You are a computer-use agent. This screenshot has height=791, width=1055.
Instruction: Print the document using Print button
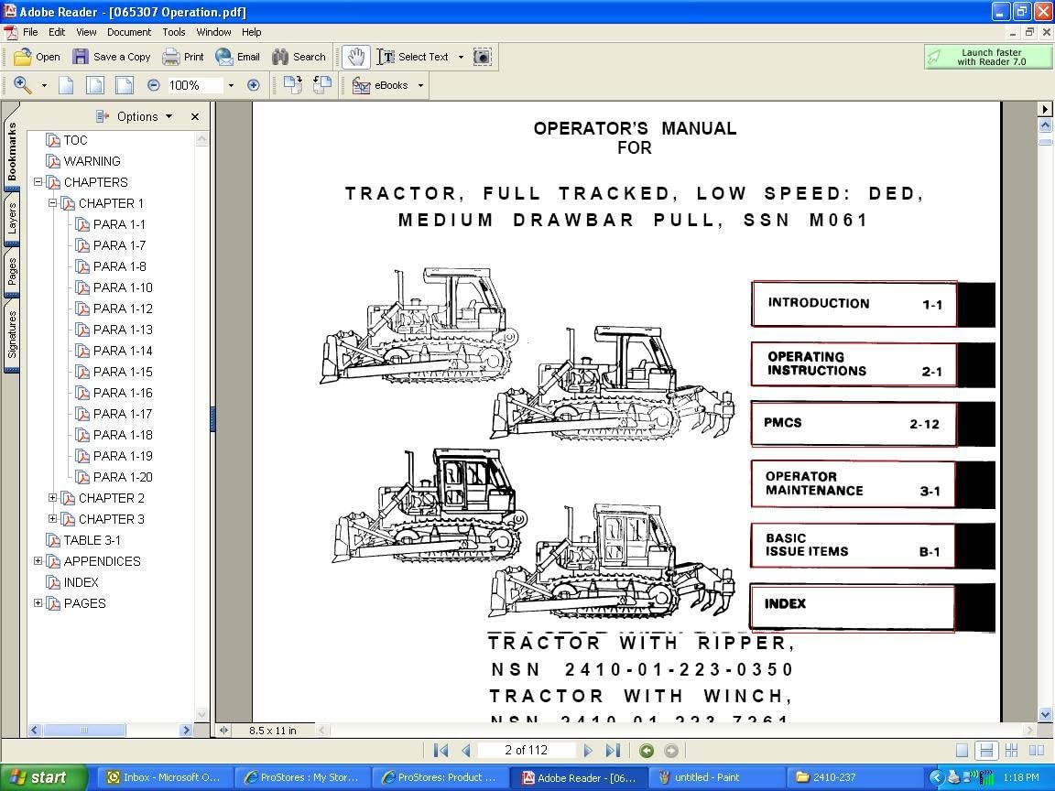(183, 57)
